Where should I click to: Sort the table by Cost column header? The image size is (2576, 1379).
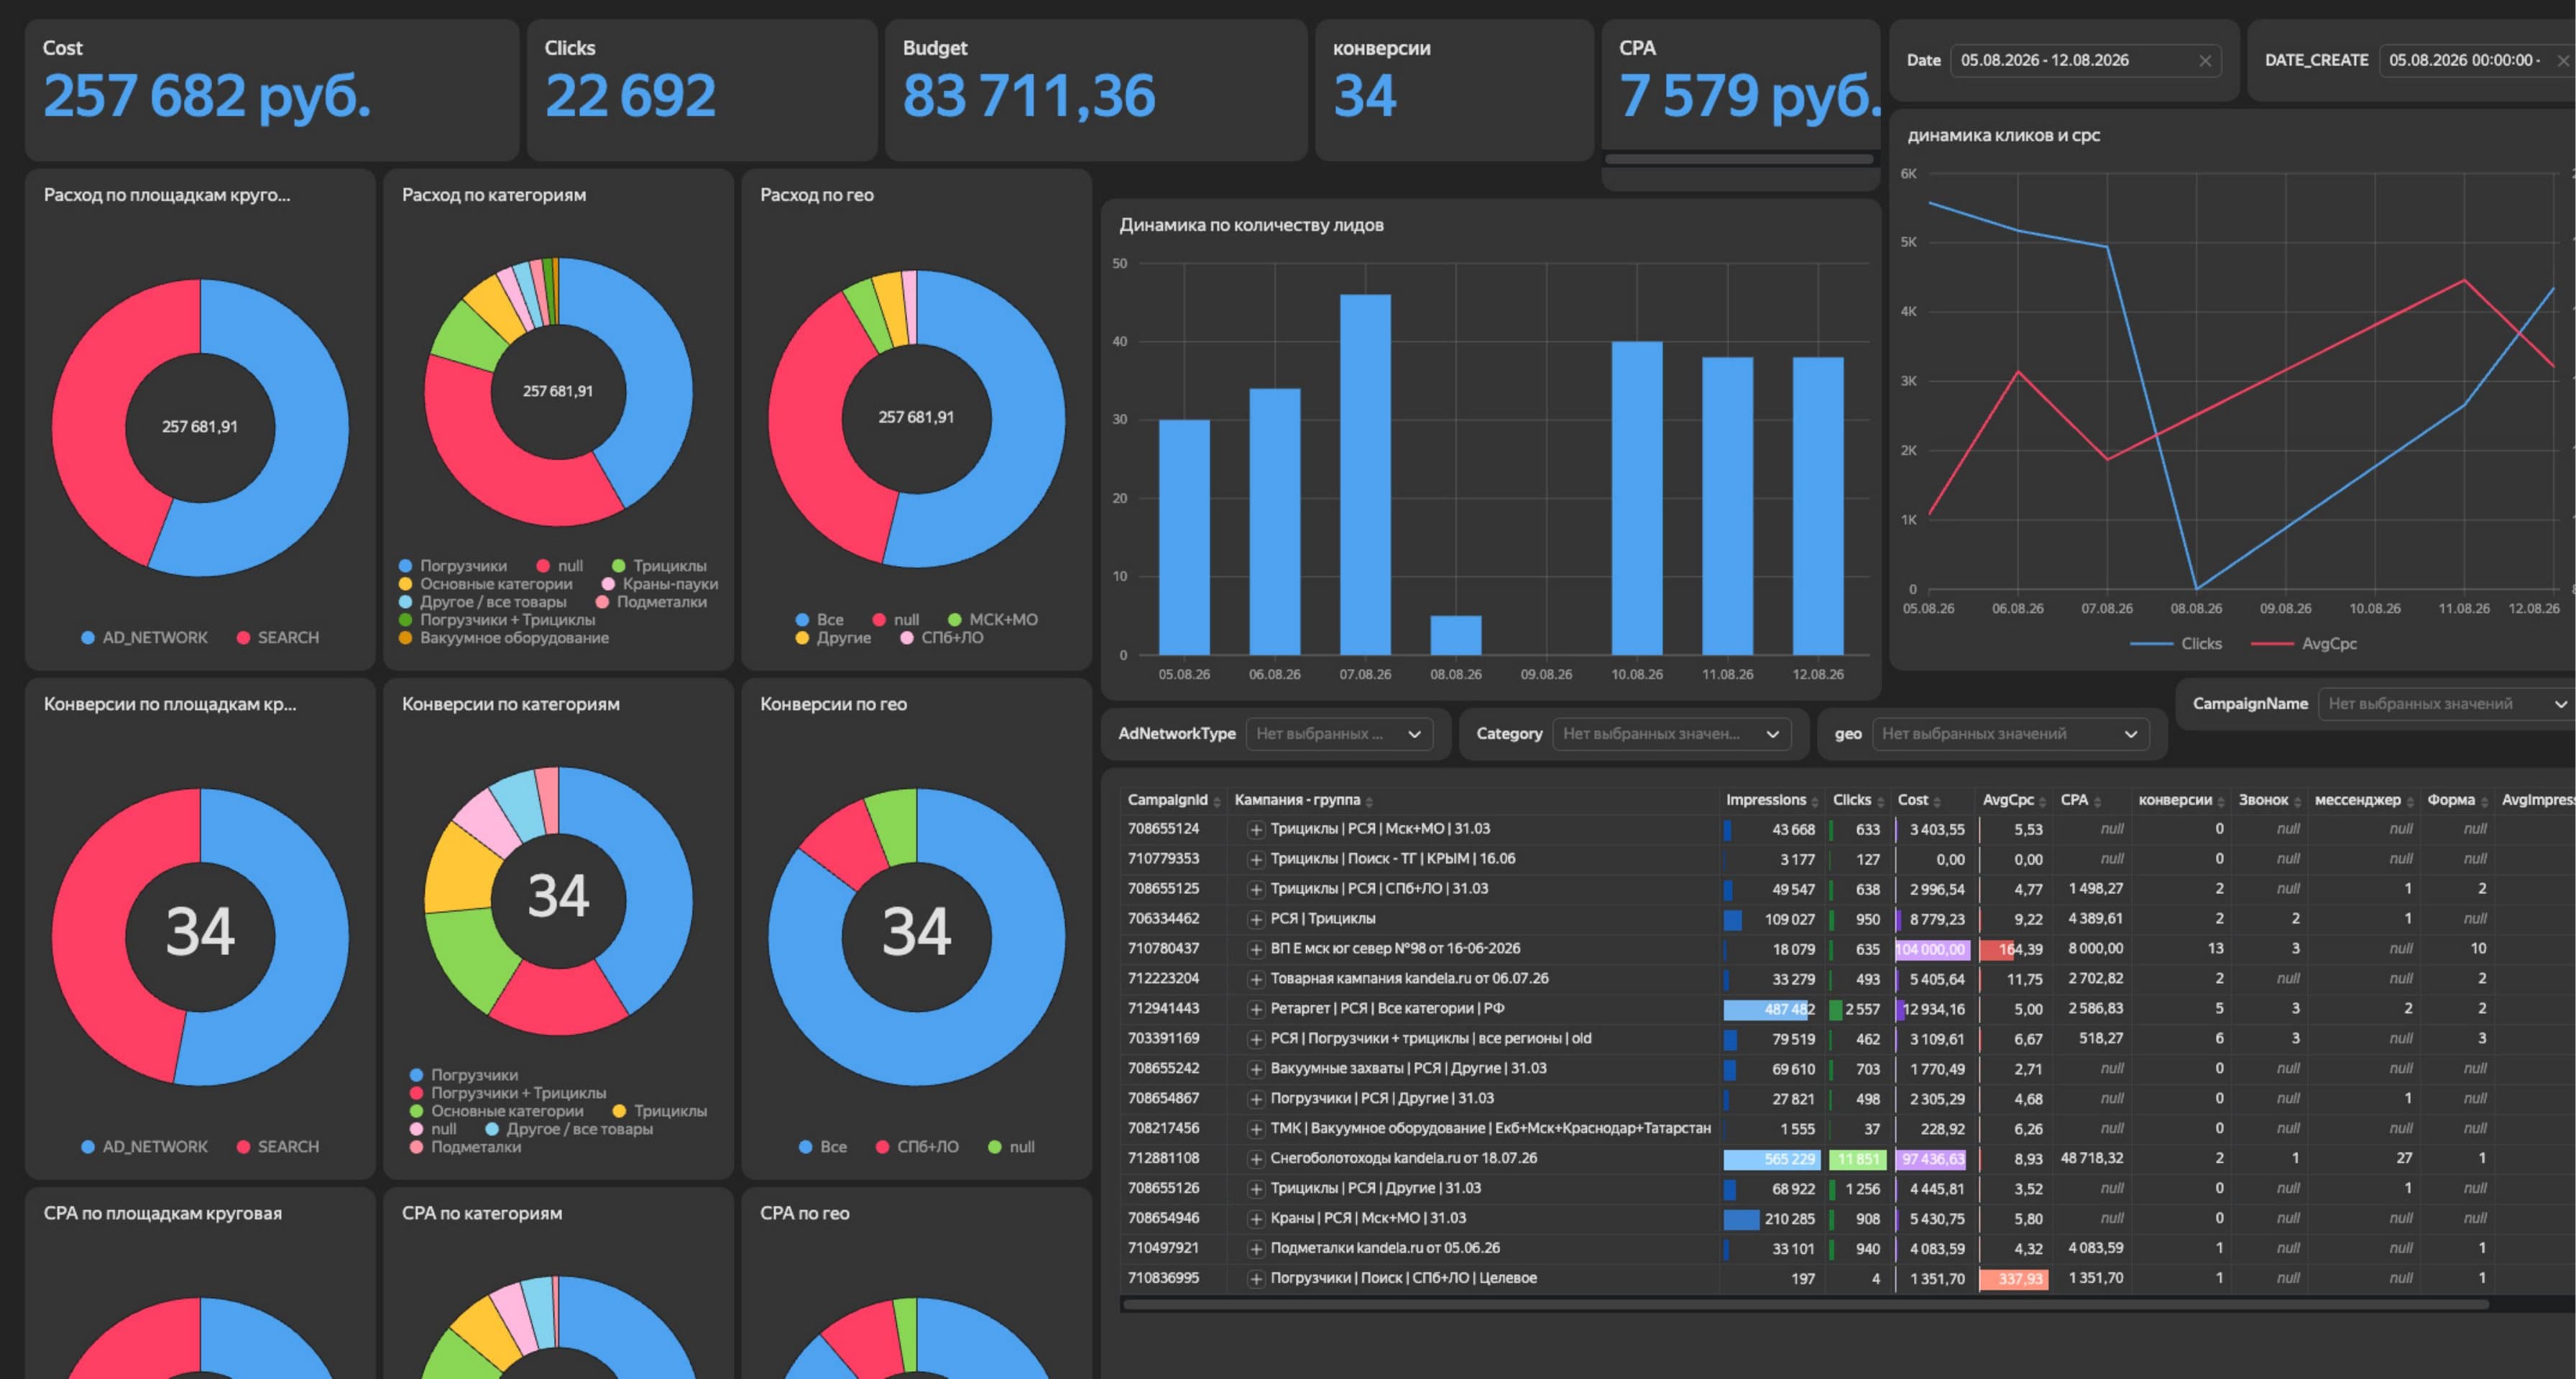point(1919,800)
